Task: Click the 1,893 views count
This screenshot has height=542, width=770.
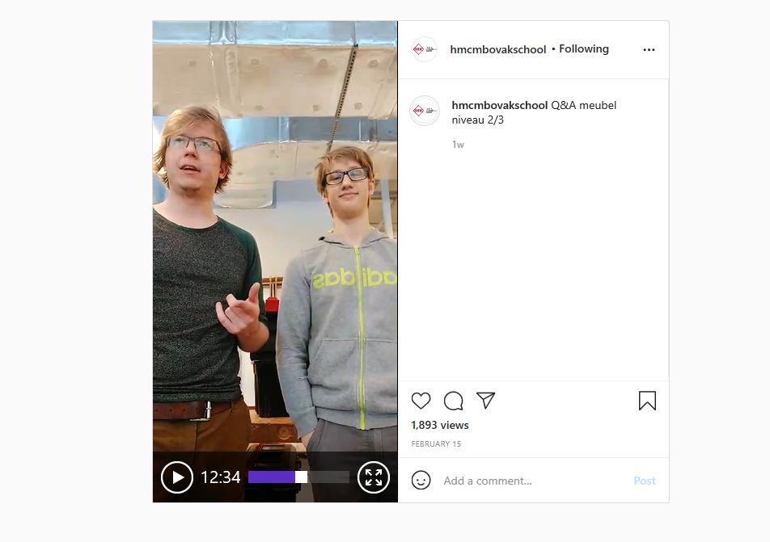Action: [x=440, y=425]
